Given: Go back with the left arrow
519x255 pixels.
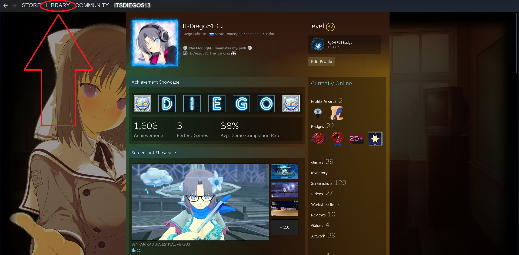Looking at the screenshot, I should [5, 5].
